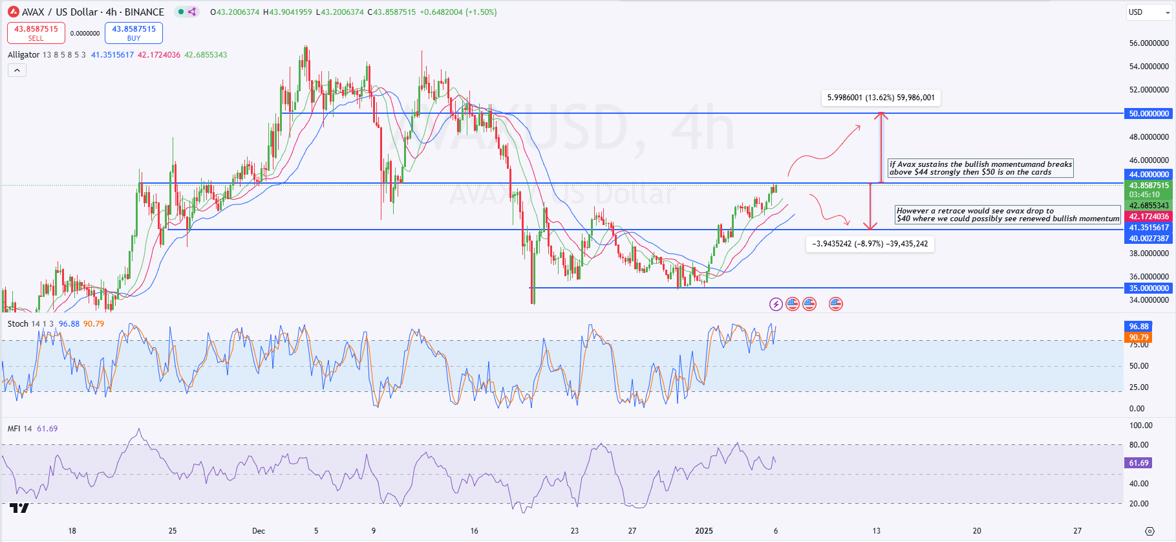Viewport: 1176px width, 542px height.
Task: Click the '20' date on time axis
Action: pyautogui.click(x=977, y=531)
